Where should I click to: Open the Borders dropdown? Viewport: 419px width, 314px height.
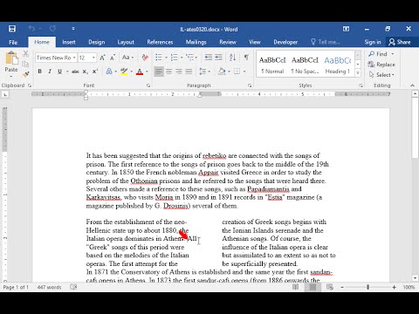[x=244, y=72]
